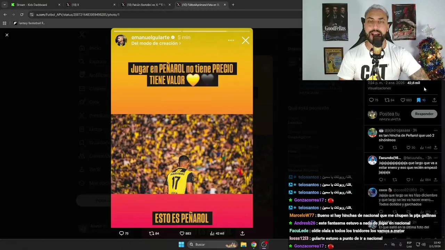Open Chrome from the taskbar
Viewport: 445px width, 250px height.
254,244
